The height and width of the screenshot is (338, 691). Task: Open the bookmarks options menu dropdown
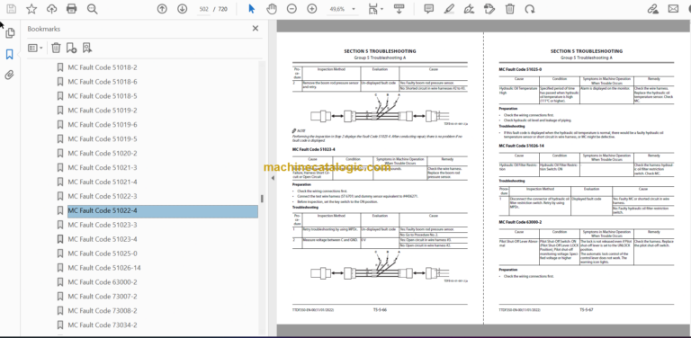(35, 48)
